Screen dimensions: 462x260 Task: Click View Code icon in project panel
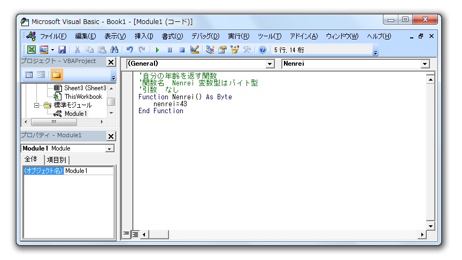[29, 75]
